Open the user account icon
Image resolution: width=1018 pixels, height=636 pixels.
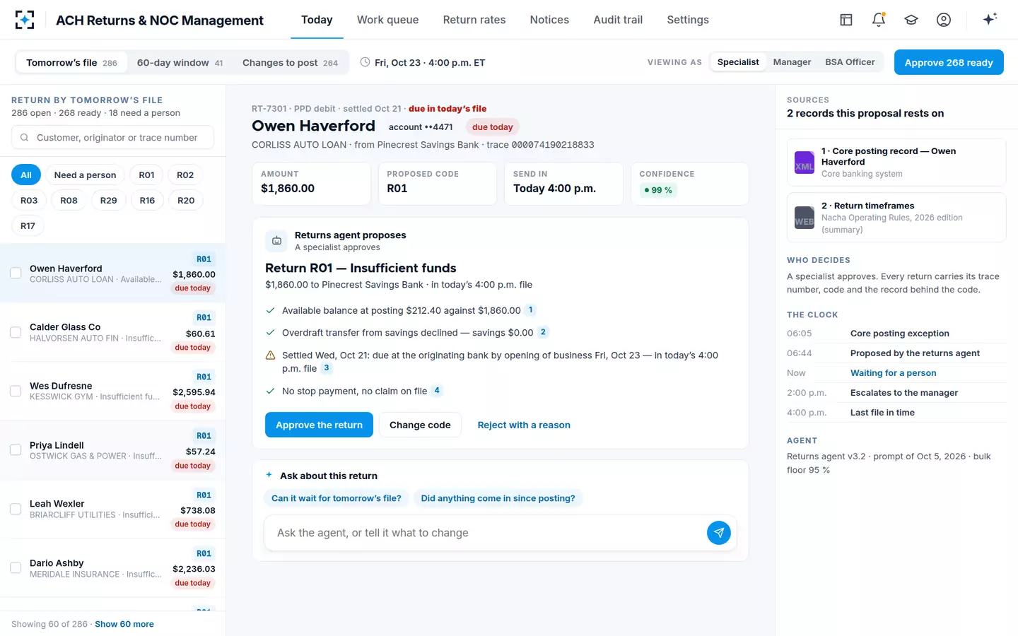coord(944,20)
